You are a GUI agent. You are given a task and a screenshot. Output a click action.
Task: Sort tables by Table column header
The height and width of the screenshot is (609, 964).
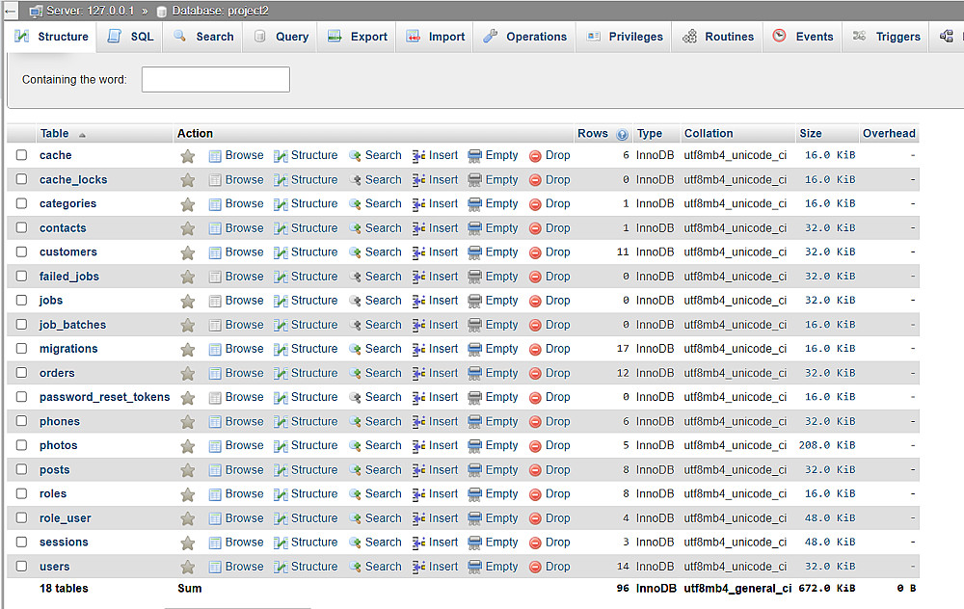click(55, 133)
